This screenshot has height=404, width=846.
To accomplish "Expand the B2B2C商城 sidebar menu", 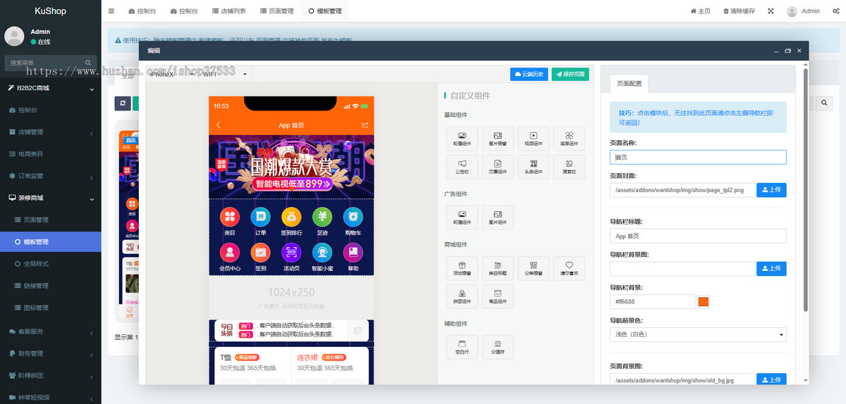I will click(x=51, y=88).
